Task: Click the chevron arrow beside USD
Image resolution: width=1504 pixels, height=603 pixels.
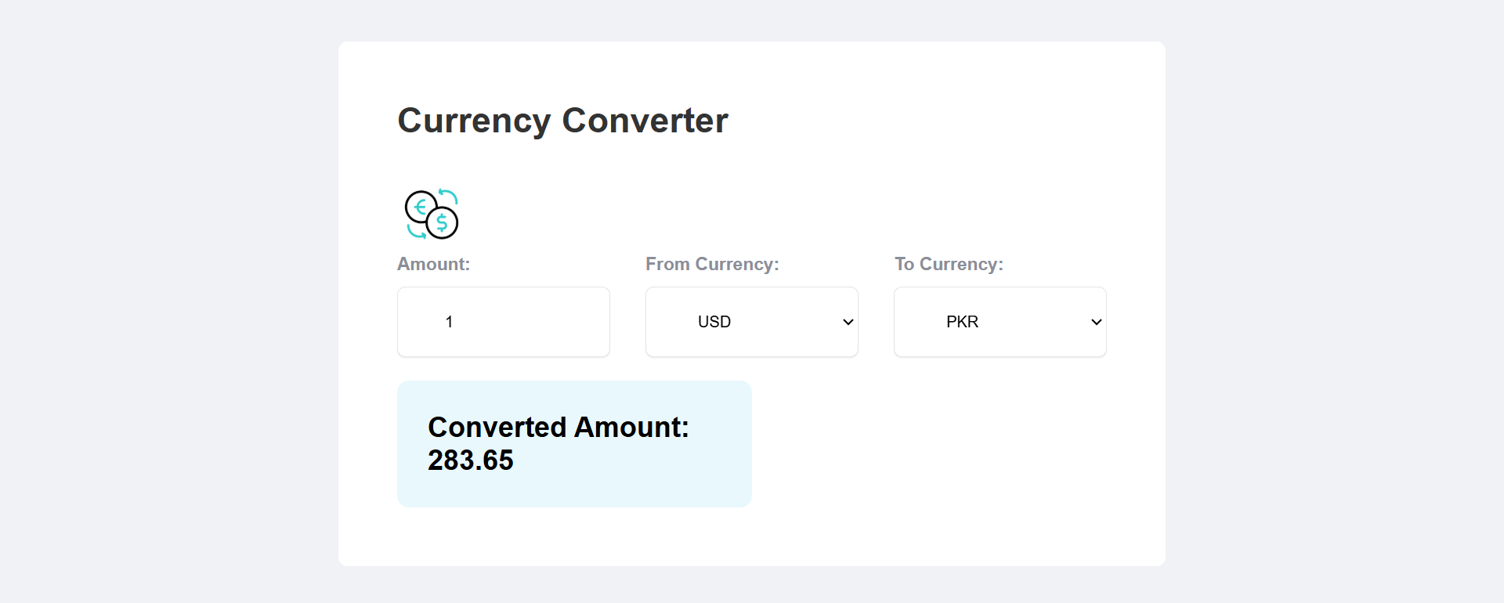Action: point(848,322)
